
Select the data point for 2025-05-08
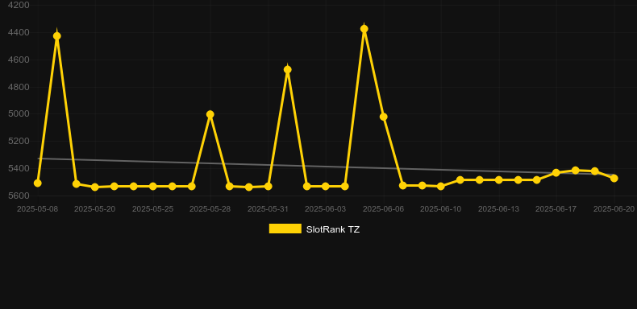[x=37, y=183]
